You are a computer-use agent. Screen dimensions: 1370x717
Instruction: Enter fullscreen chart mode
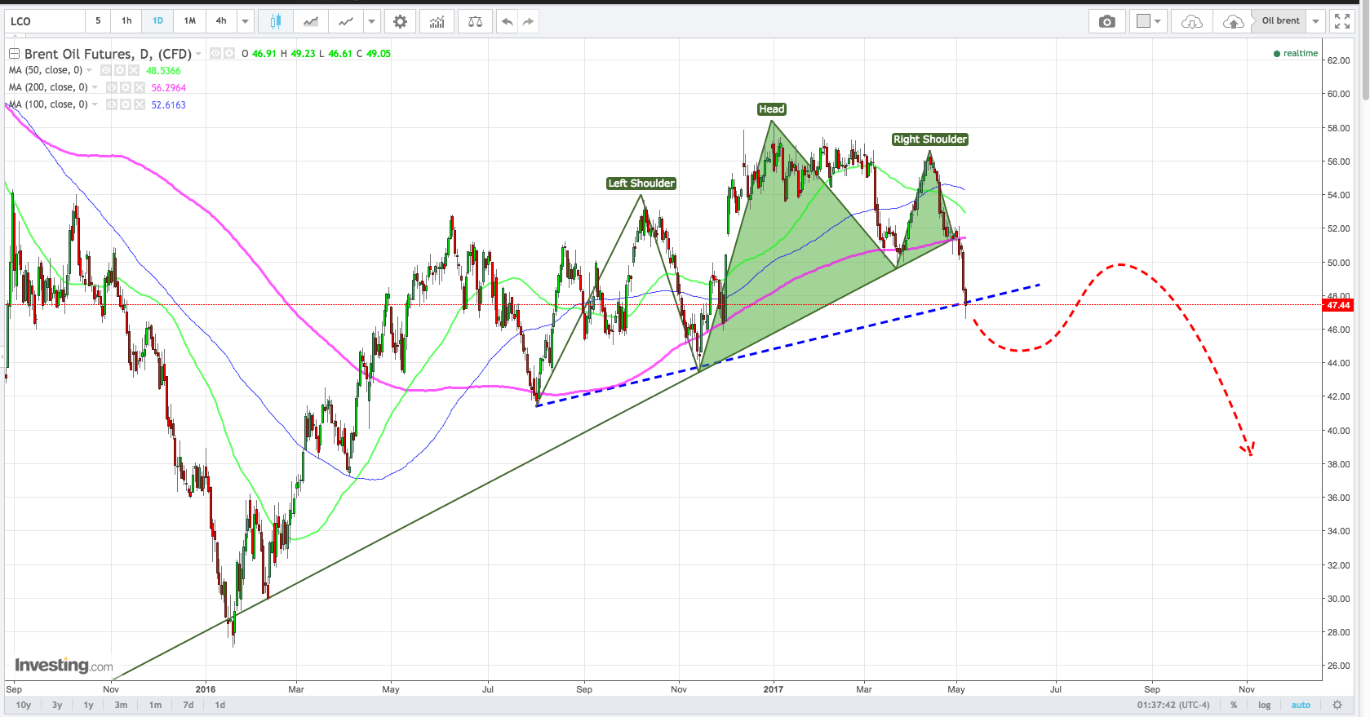pos(1342,21)
